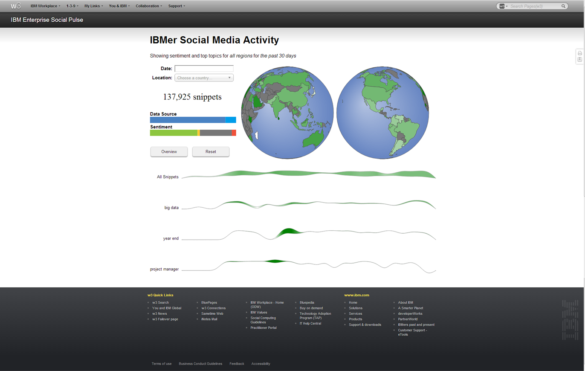This screenshot has height=371, width=585.
Task: Open the Collaboration menu
Action: point(149,6)
